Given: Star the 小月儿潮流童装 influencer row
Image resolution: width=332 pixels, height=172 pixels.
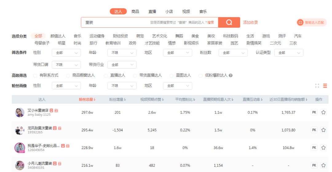Looking at the screenshot, I should [323, 165].
